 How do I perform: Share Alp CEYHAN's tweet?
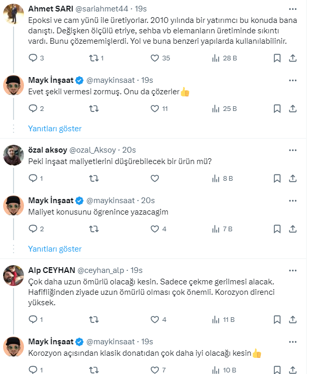tap(293, 319)
